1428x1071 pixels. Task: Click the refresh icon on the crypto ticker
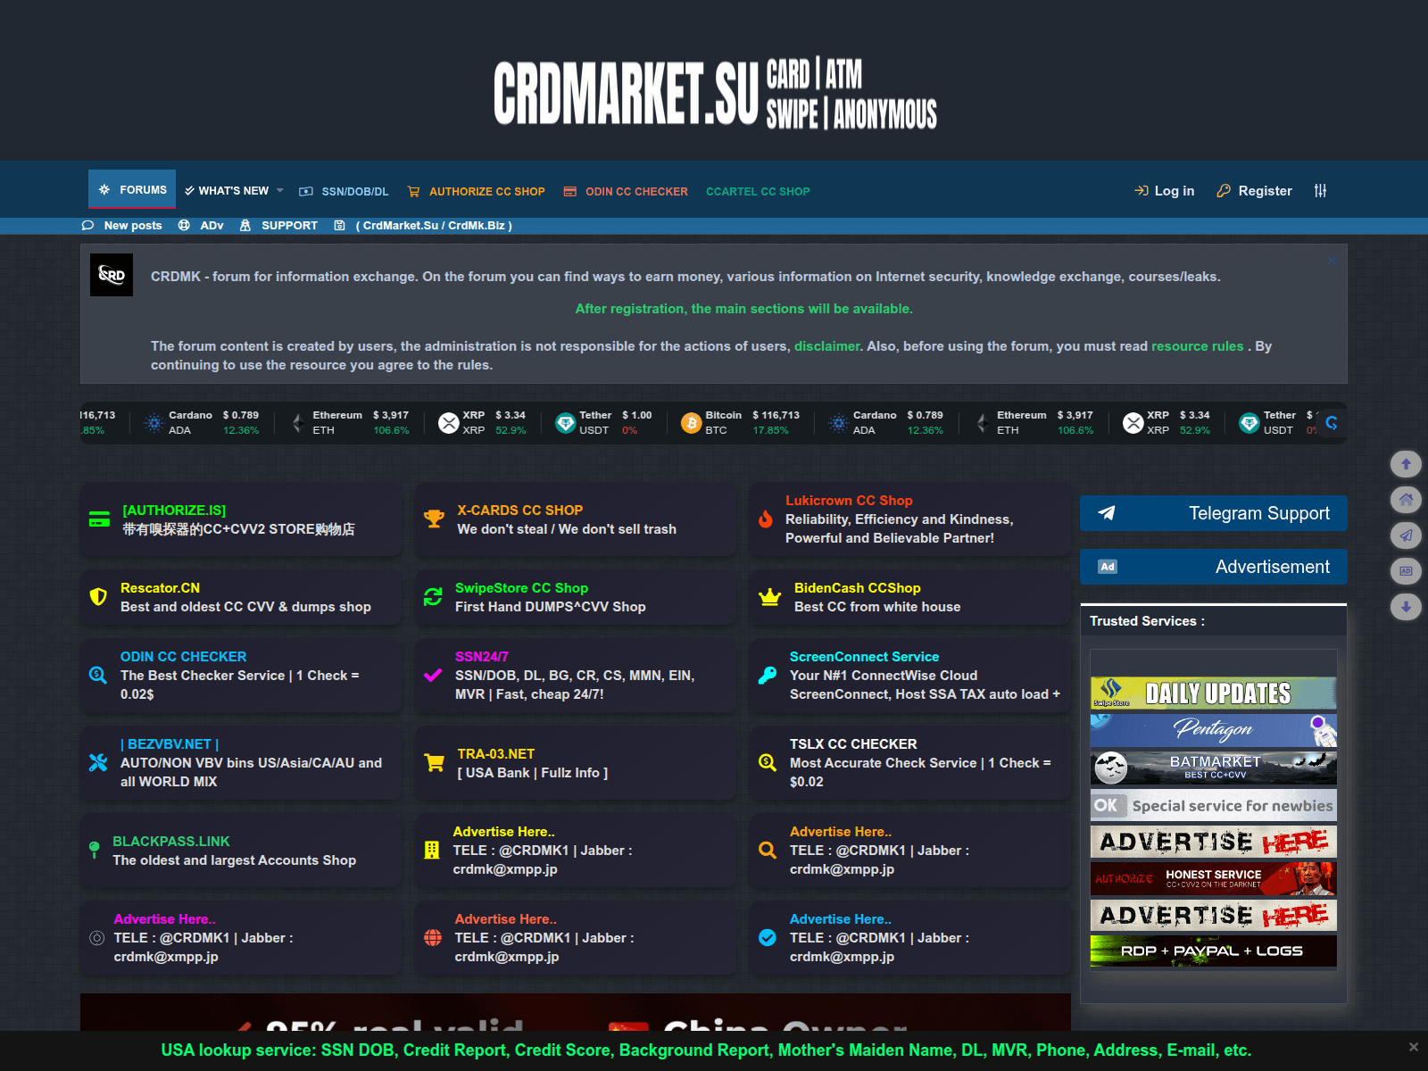pos(1332,422)
